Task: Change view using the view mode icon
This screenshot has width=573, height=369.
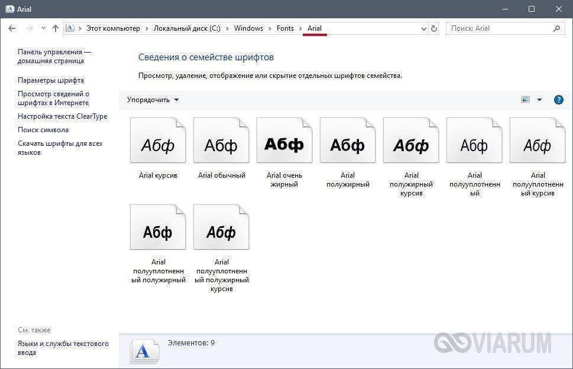Action: pos(526,100)
